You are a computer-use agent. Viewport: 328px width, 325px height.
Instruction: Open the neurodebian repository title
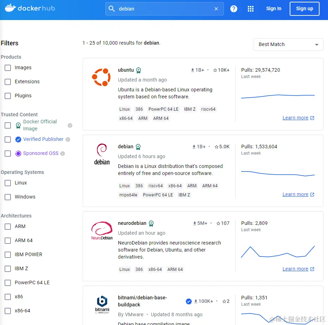click(132, 223)
